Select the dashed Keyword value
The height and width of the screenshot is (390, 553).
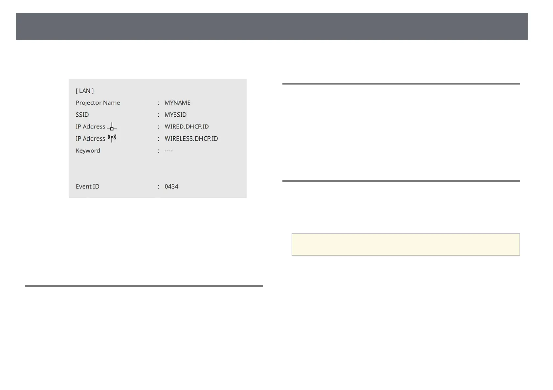[168, 151]
